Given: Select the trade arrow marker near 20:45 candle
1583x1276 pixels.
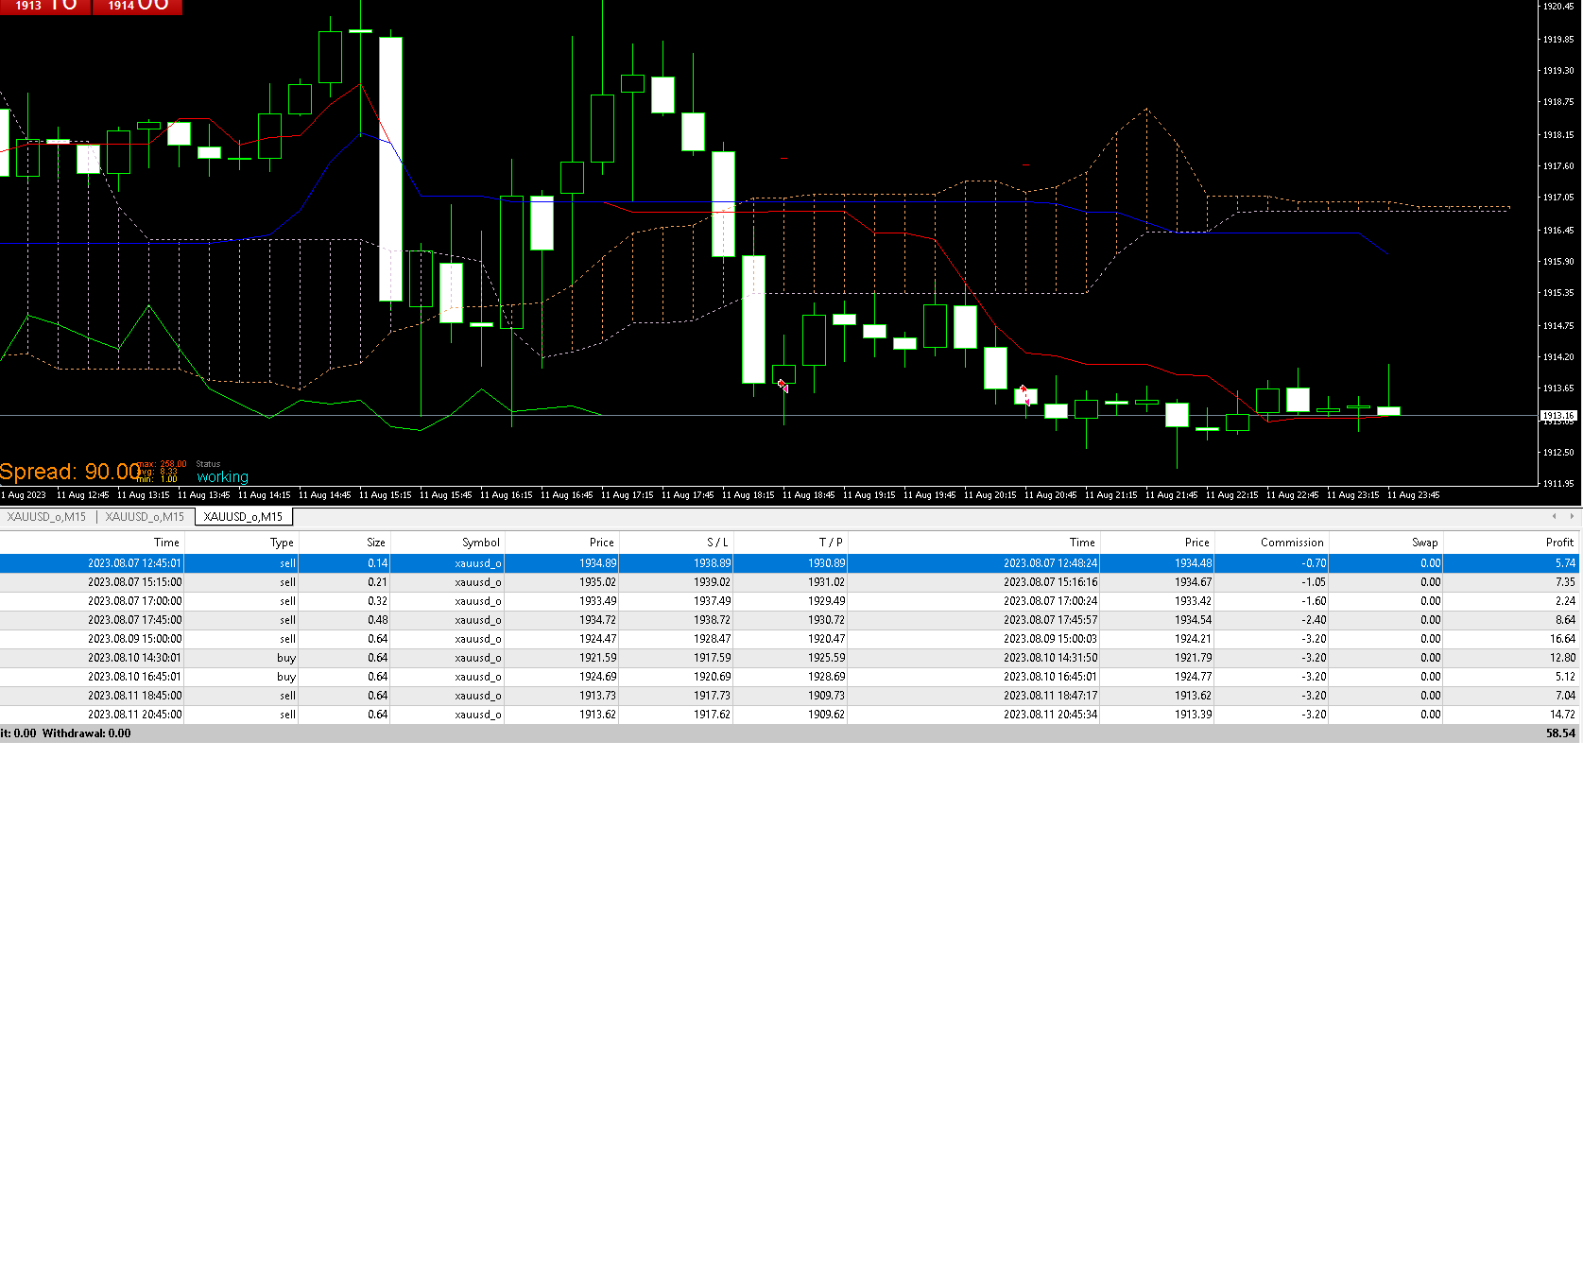Looking at the screenshot, I should point(1025,395).
